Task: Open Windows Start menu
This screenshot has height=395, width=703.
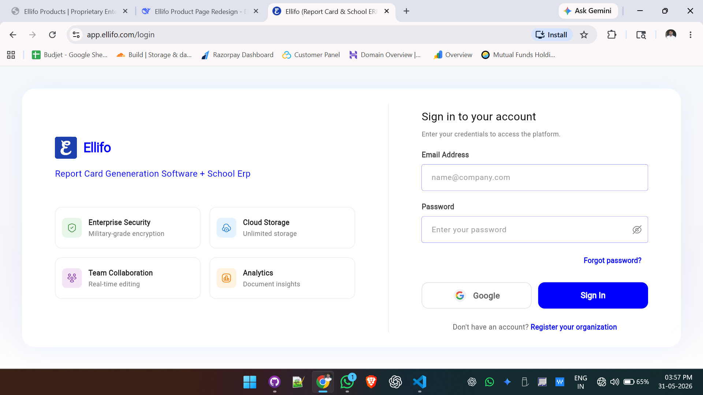Action: pyautogui.click(x=250, y=382)
